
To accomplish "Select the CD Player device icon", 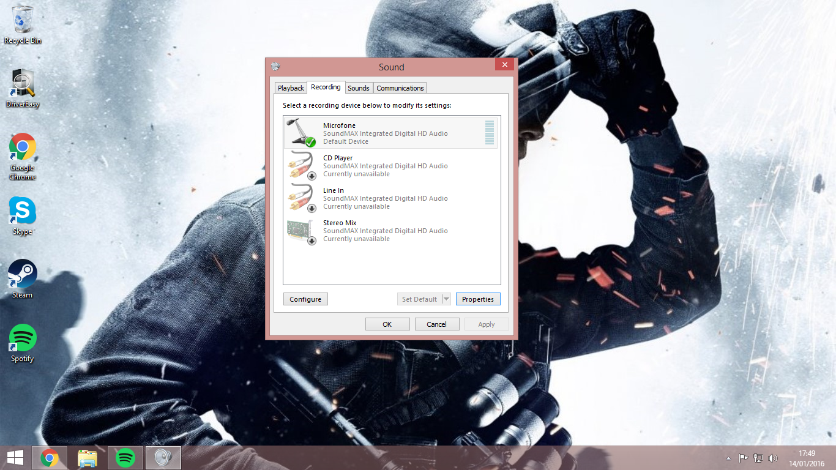I will click(x=301, y=166).
